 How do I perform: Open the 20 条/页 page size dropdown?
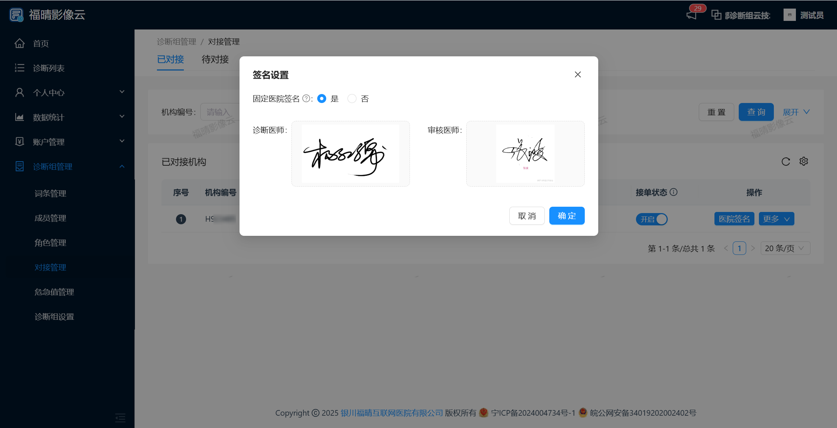pos(785,248)
